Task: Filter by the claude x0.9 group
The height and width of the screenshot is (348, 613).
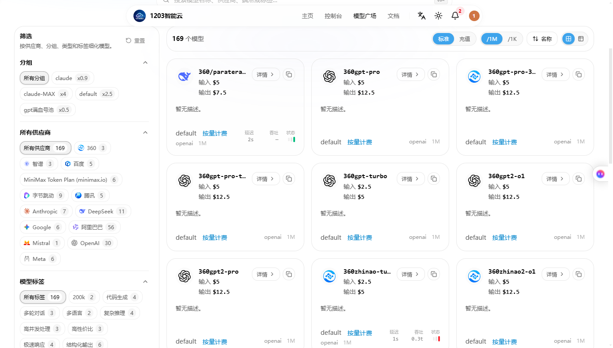Action: click(x=72, y=78)
